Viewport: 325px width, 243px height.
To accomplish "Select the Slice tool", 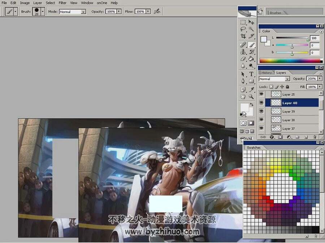I will [x=251, y=36].
